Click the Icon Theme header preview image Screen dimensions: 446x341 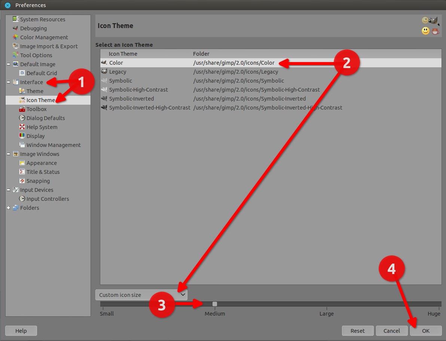[x=430, y=25]
